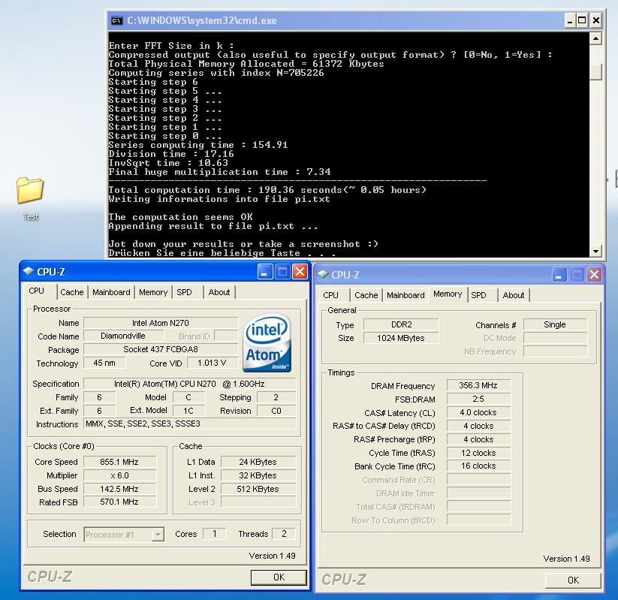Click the Specification Atom N270 1.60GHz field
Image resolution: width=618 pixels, height=600 pixels.
190,384
